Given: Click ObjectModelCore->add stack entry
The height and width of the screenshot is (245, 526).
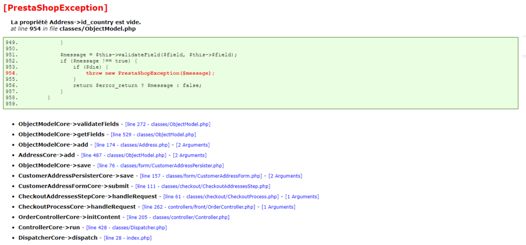Looking at the screenshot, I should [x=53, y=145].
